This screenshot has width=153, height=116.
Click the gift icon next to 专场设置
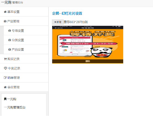10,31
